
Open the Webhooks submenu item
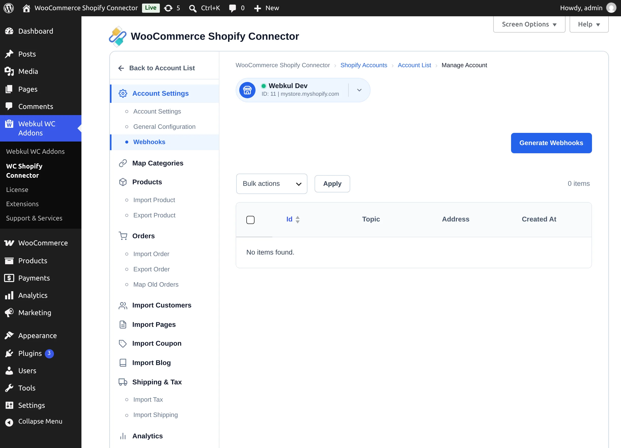pyautogui.click(x=149, y=142)
